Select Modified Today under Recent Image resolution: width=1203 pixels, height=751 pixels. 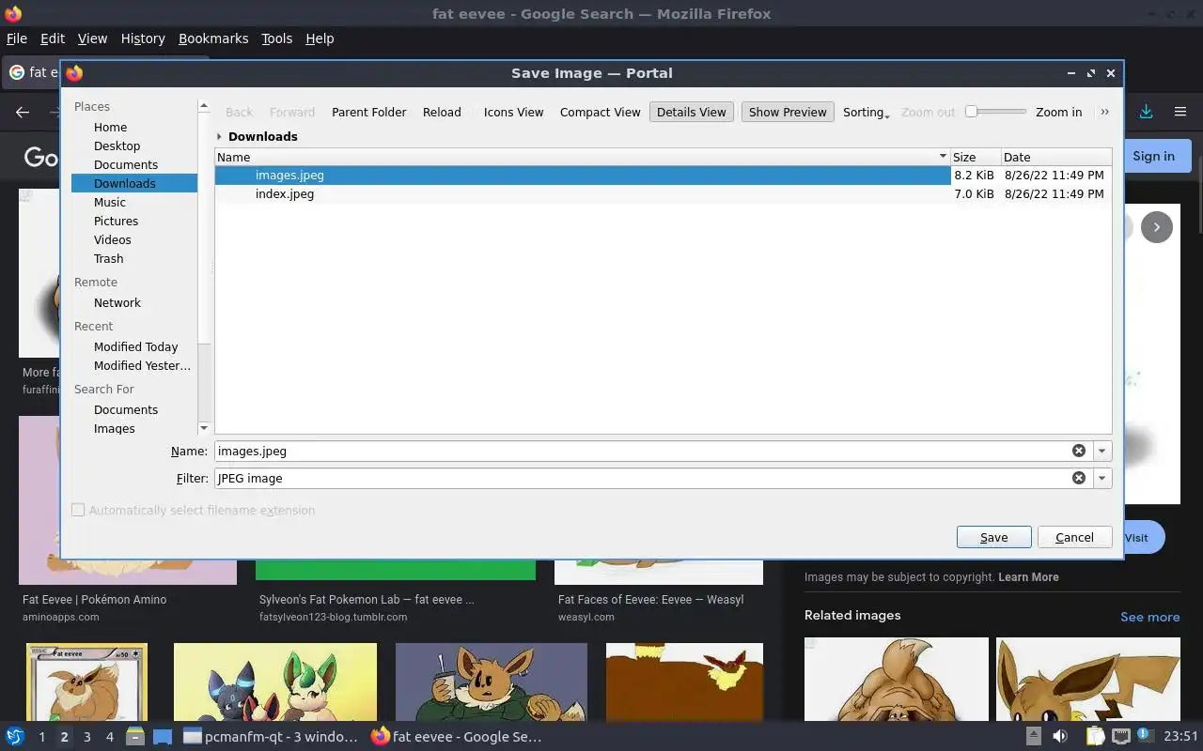point(133,347)
